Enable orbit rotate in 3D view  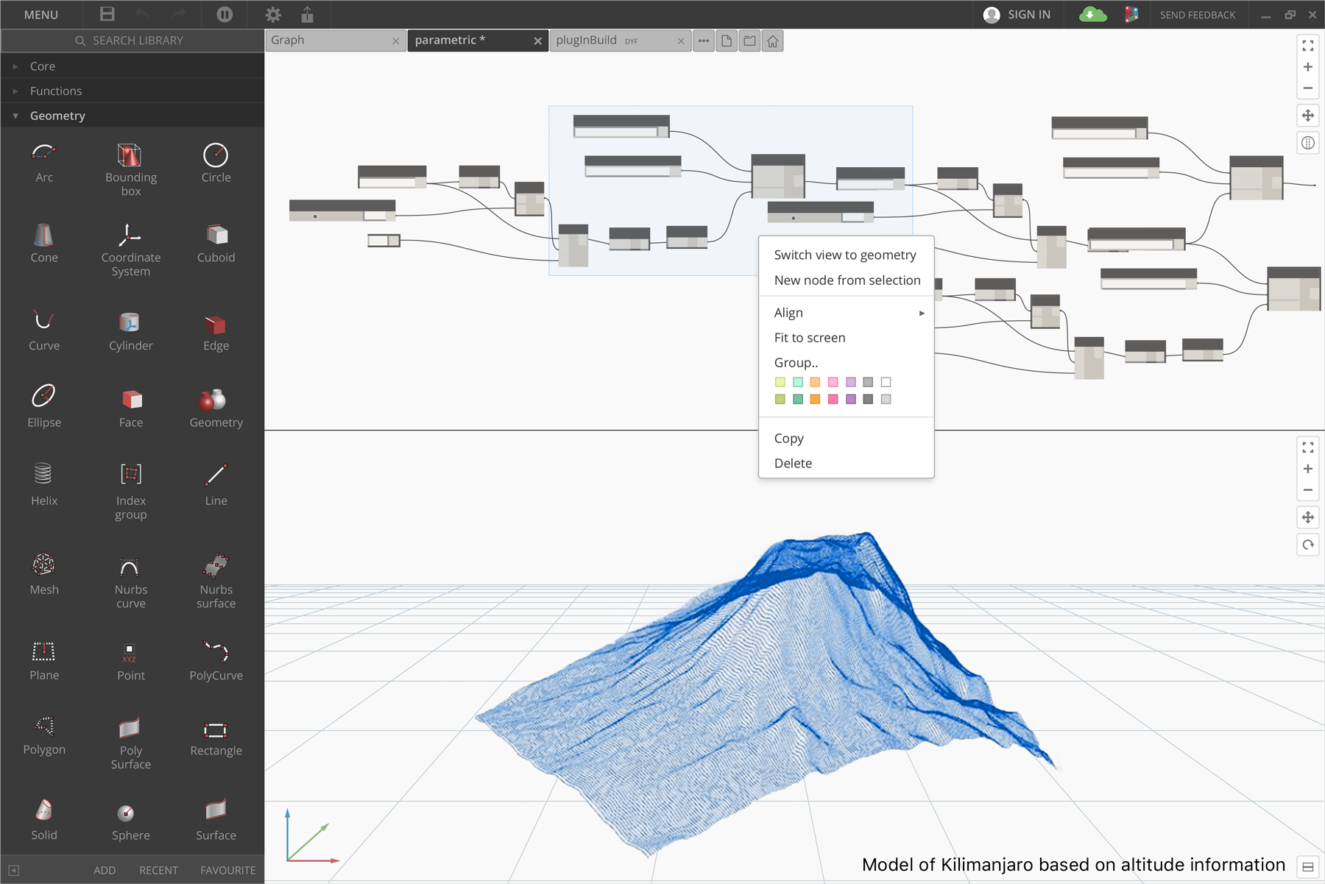tap(1307, 545)
